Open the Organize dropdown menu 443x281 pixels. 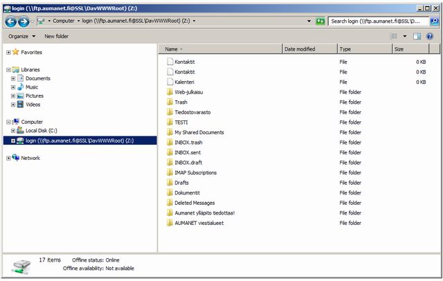click(x=22, y=36)
